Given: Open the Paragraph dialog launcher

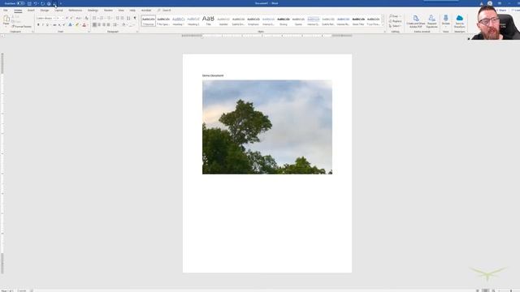Looking at the screenshot, I should (x=137, y=32).
